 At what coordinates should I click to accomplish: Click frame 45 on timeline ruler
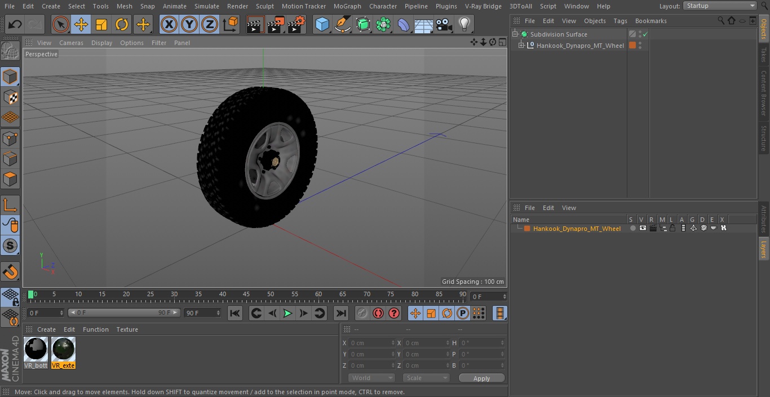pos(246,294)
